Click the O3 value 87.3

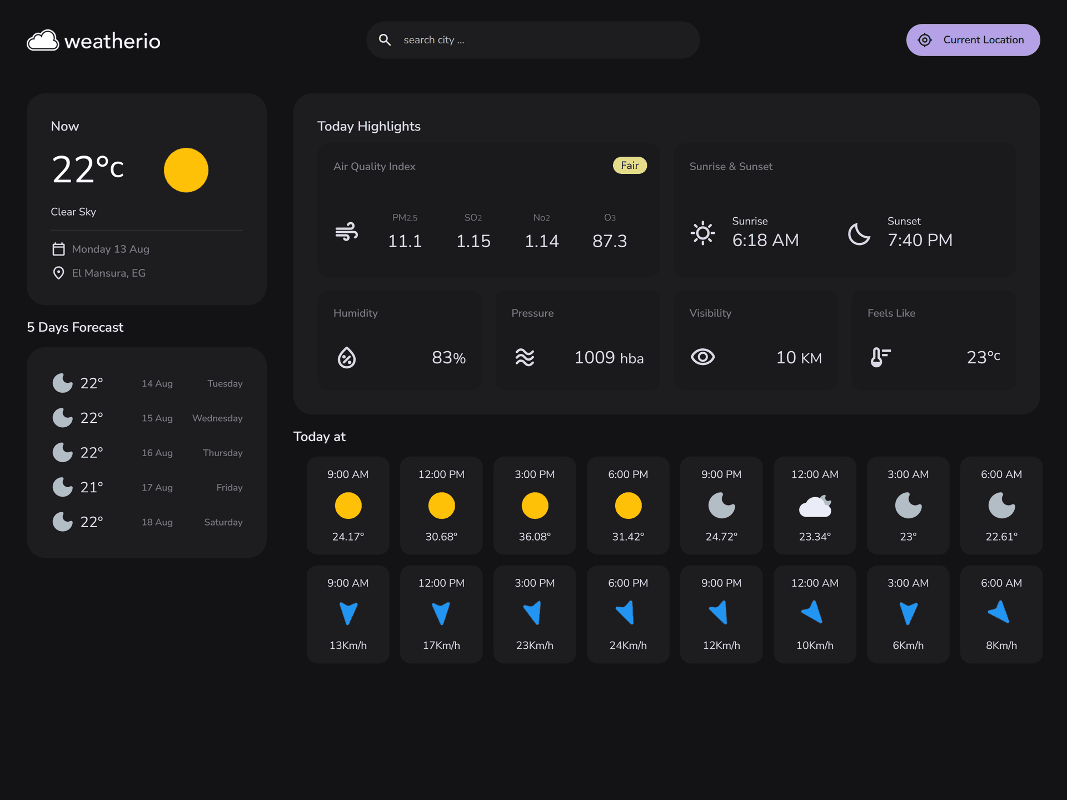pos(610,241)
